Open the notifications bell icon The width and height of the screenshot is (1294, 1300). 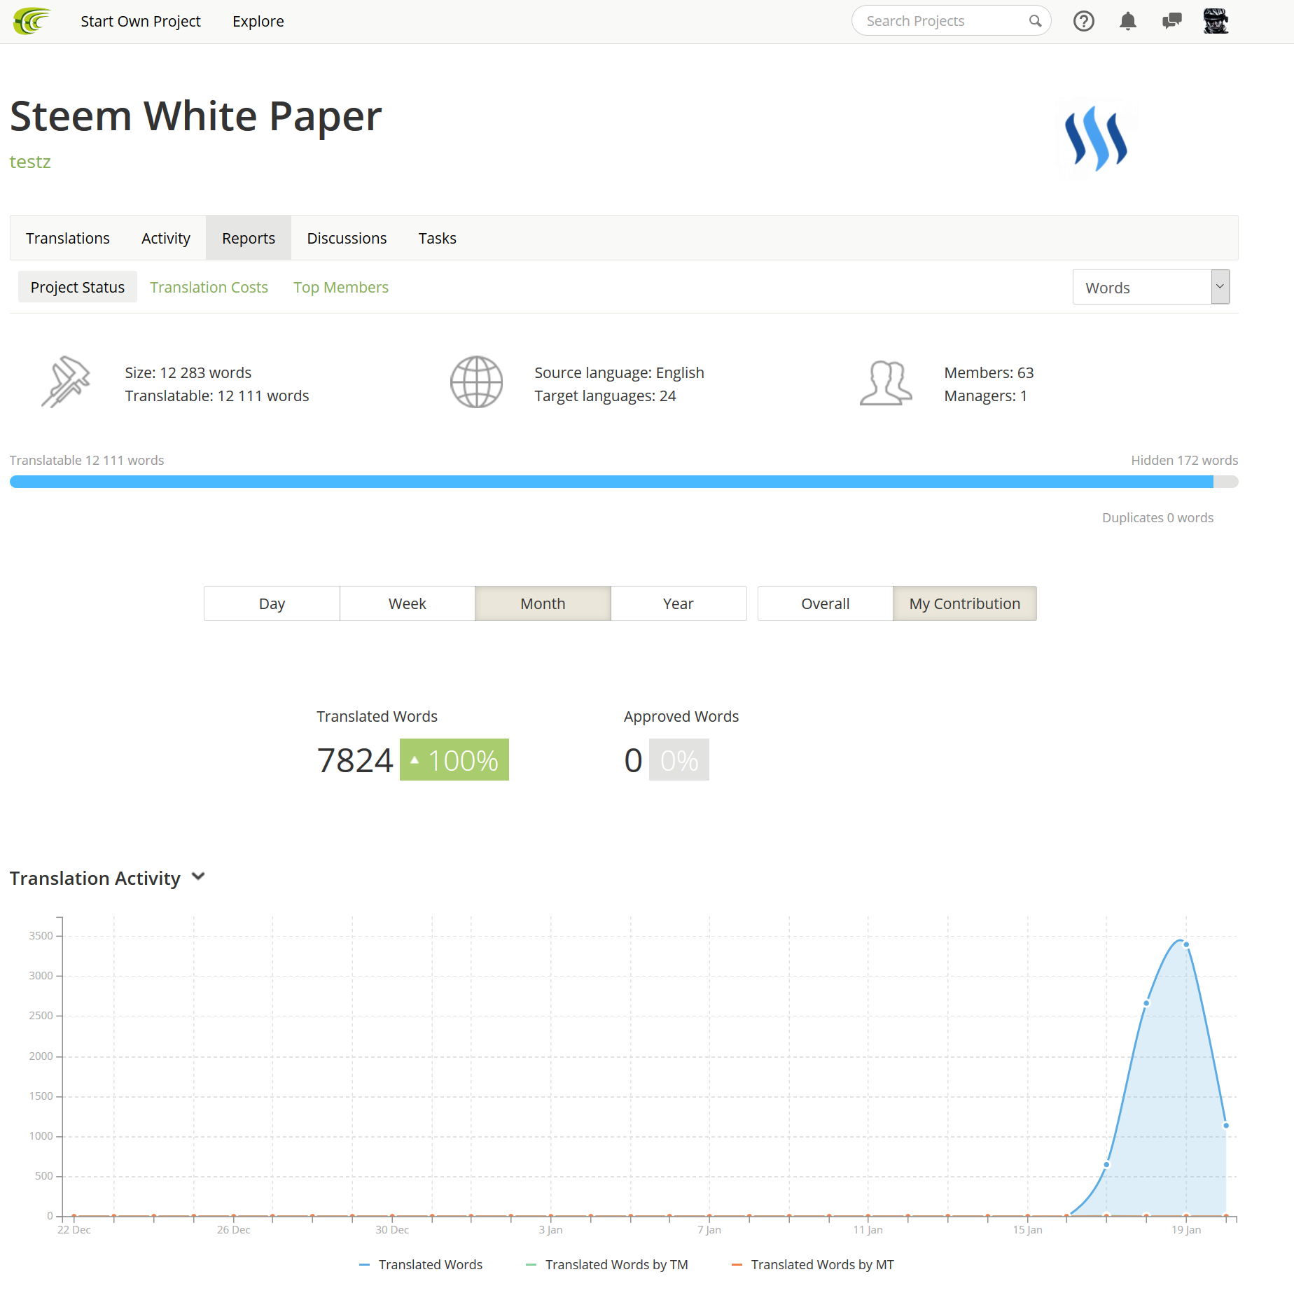point(1127,21)
